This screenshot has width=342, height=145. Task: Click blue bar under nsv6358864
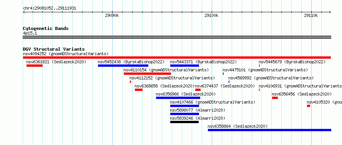coord(269,130)
